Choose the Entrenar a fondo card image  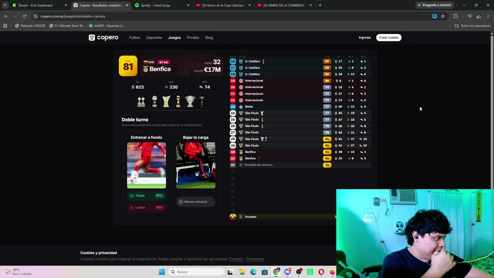147,165
